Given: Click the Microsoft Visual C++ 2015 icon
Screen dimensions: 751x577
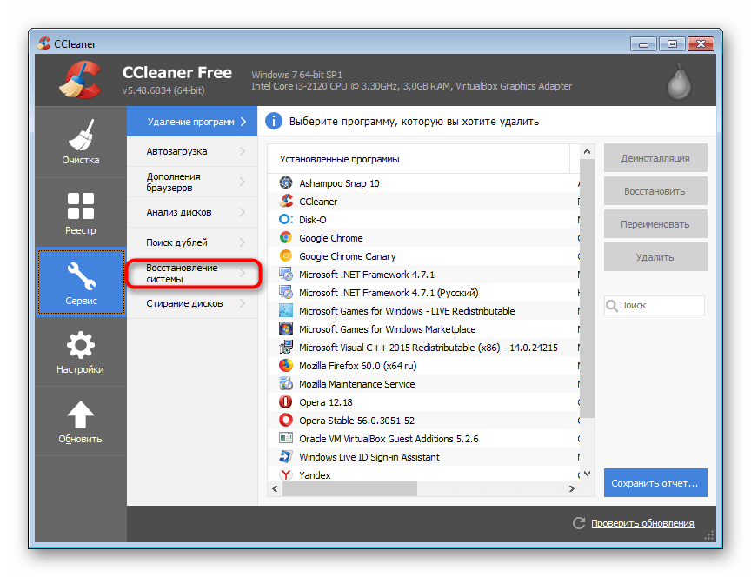Looking at the screenshot, I should coord(286,348).
